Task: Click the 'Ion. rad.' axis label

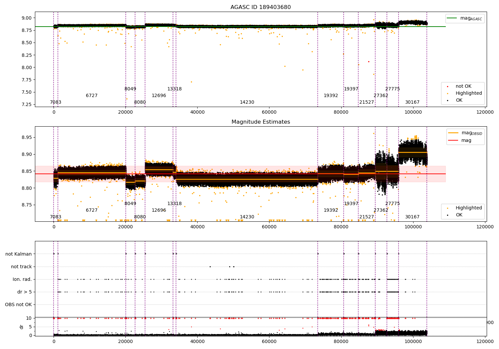Action: tap(22, 280)
